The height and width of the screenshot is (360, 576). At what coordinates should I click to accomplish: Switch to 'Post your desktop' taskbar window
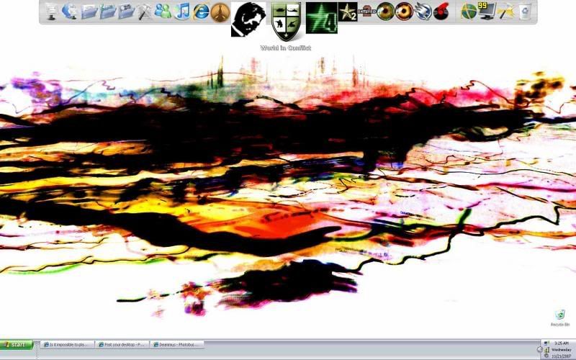122,345
